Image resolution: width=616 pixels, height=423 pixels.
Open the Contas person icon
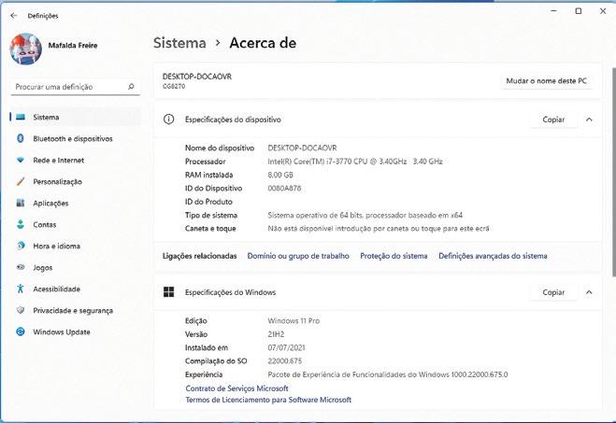click(x=21, y=224)
